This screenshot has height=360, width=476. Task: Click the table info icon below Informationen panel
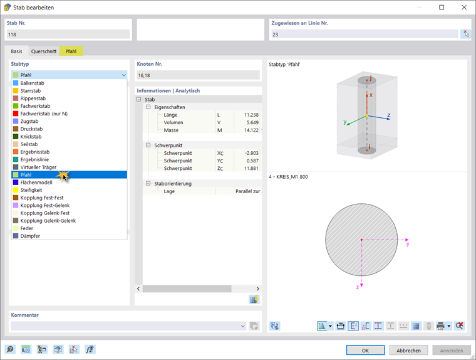tap(254, 300)
